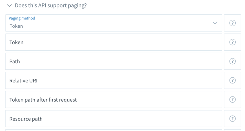Click the 'Does this API support paging?' heading

coord(51,5)
